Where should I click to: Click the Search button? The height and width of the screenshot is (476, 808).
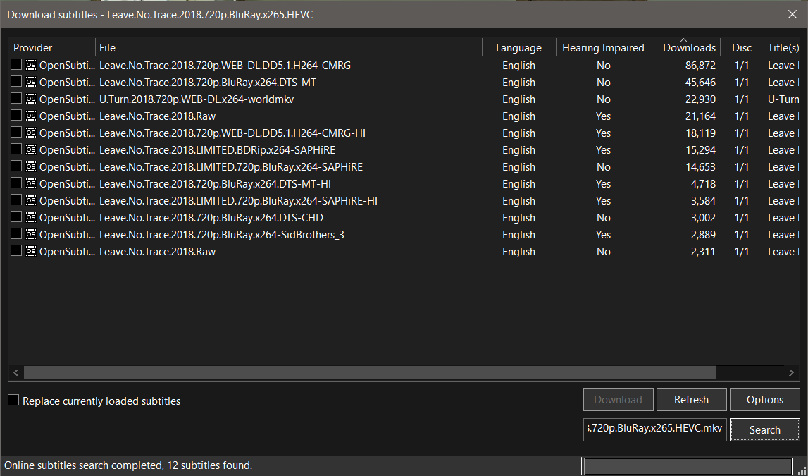pyautogui.click(x=764, y=429)
